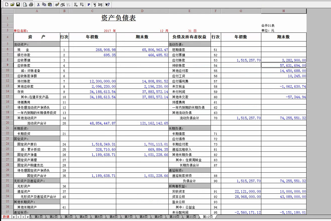Go to next page sheet arrow

23,217
